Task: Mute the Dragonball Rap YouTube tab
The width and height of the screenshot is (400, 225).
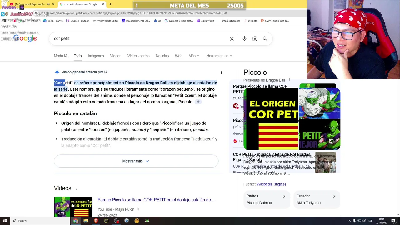Action: tap(48, 4)
